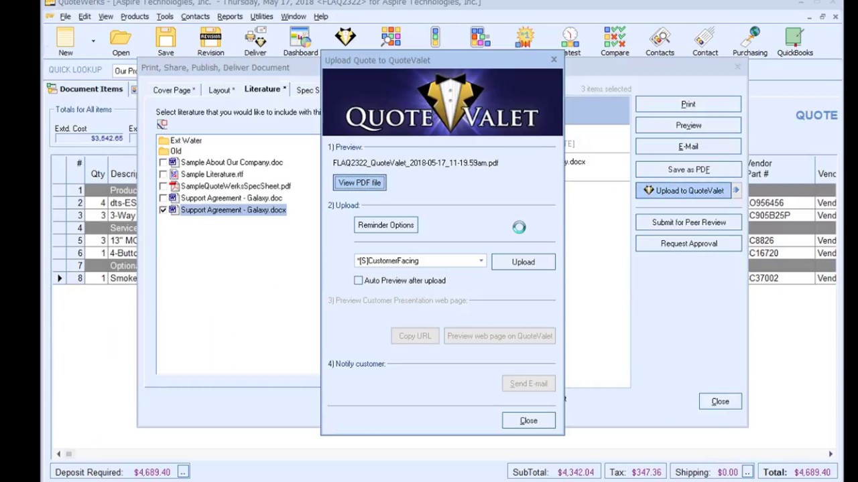Open the Products menu
Image resolution: width=858 pixels, height=482 pixels.
click(135, 17)
